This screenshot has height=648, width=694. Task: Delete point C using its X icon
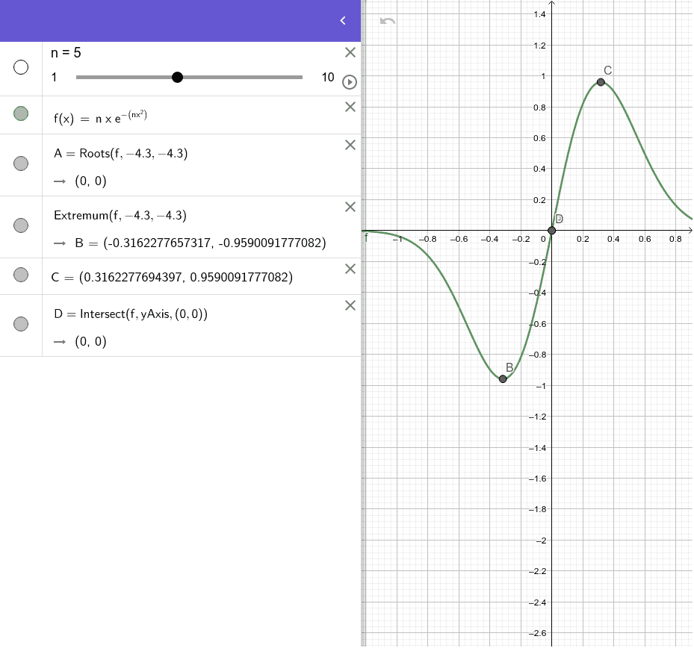click(349, 269)
